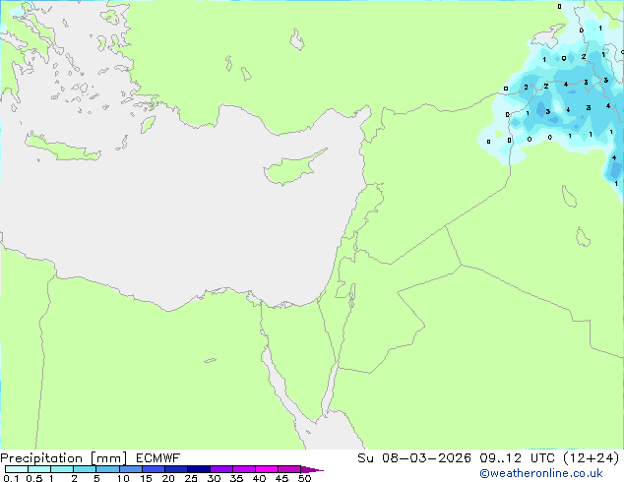This screenshot has height=482, width=624.
Task: Select the 2–5 mm legend swatch
Action: [x=85, y=469]
